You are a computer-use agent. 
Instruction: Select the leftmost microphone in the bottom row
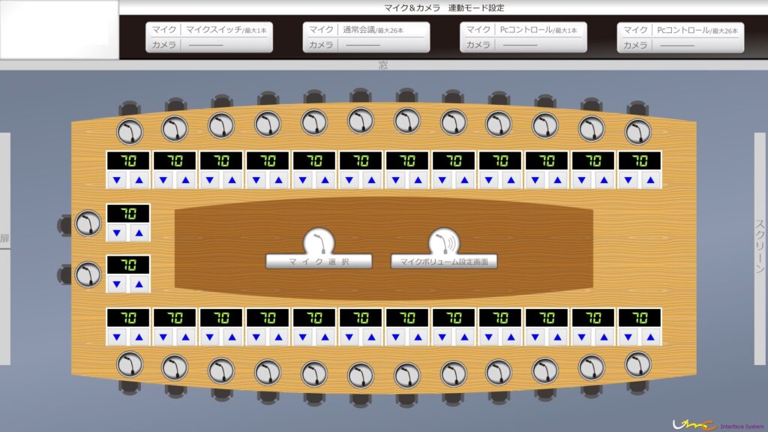click(x=129, y=365)
